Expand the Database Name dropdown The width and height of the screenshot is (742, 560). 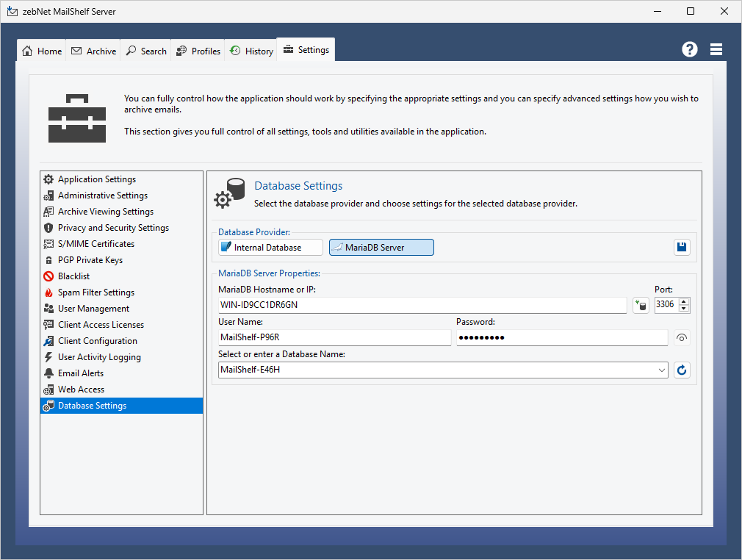[662, 370]
